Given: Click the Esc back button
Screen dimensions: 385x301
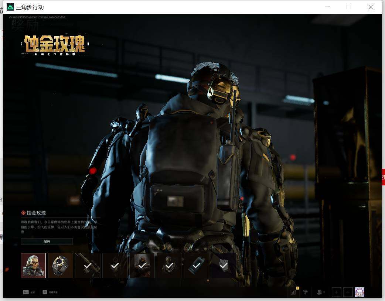Looking at the screenshot, I should [29, 292].
